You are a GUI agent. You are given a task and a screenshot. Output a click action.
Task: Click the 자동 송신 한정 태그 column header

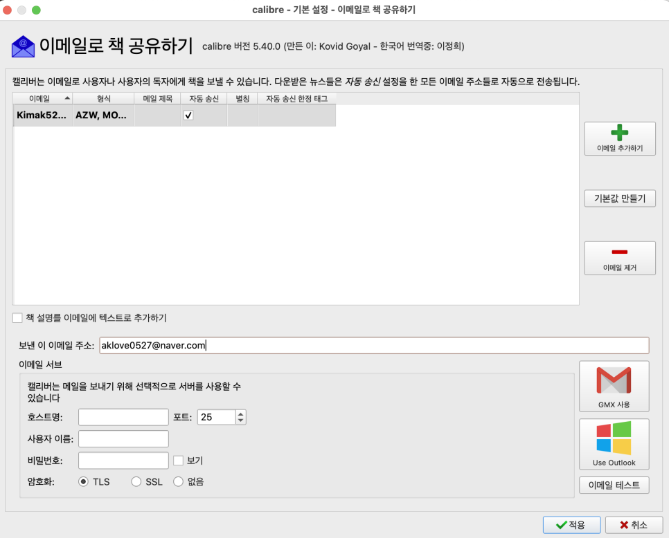[x=296, y=98]
